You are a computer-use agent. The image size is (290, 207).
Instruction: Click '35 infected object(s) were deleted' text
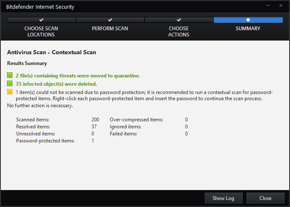coord(56,84)
